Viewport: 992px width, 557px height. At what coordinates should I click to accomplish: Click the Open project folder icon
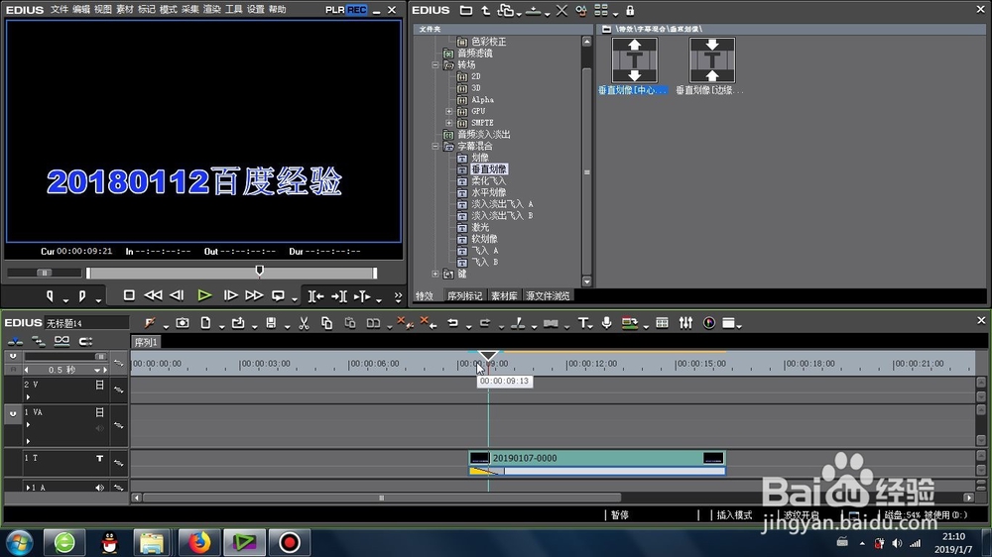(238, 323)
